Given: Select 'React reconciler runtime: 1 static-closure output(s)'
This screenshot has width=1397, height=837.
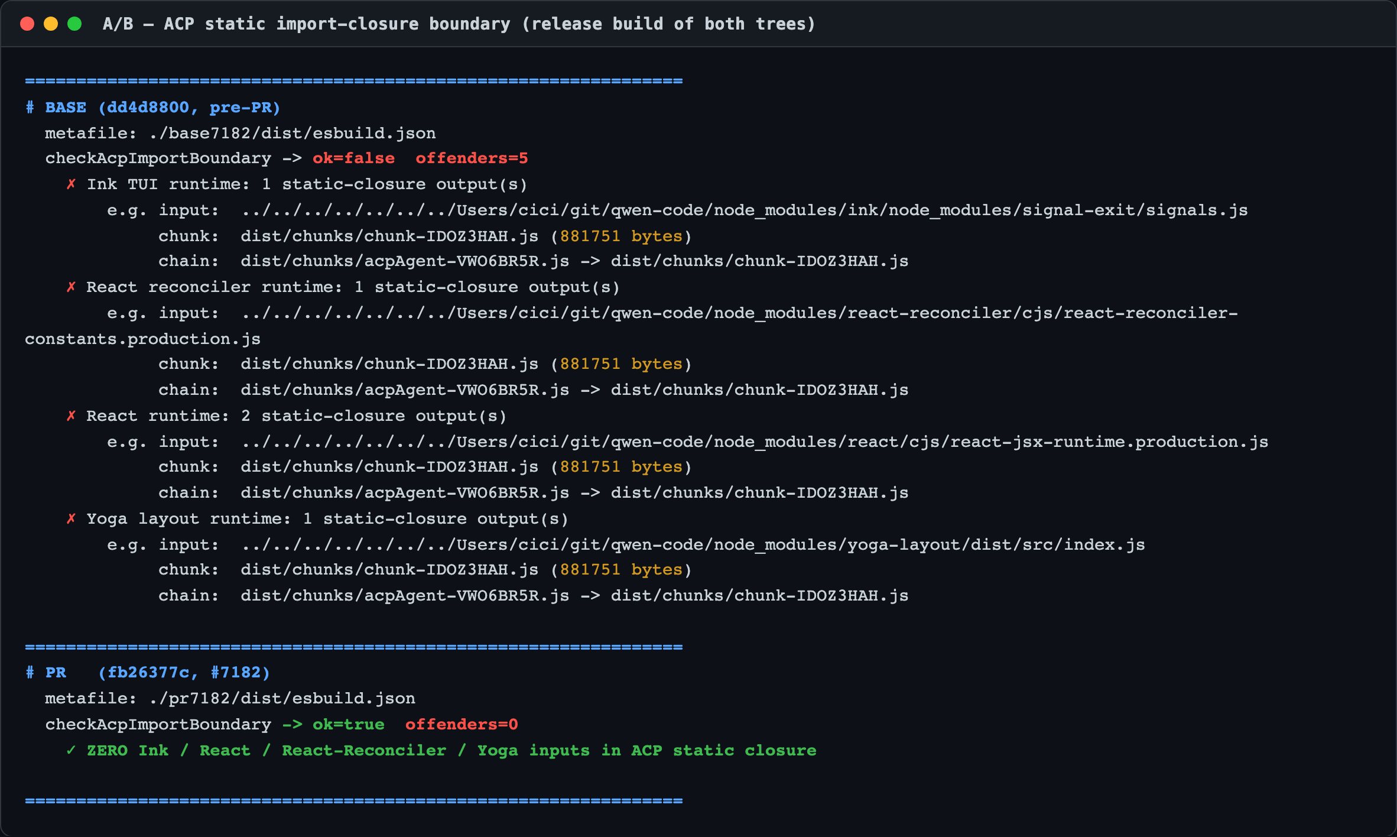Looking at the screenshot, I should (x=353, y=287).
